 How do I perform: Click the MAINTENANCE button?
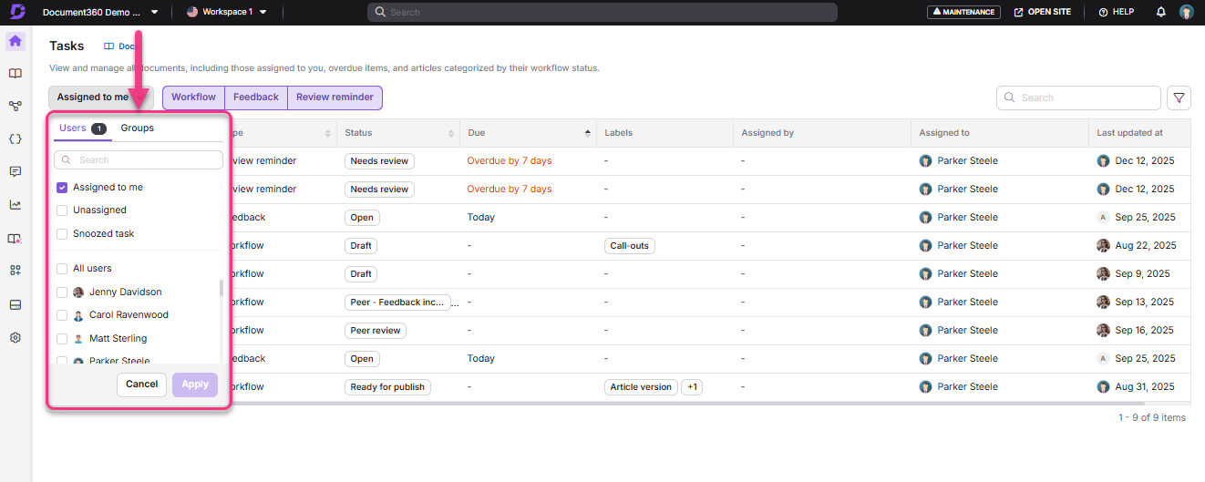[963, 12]
